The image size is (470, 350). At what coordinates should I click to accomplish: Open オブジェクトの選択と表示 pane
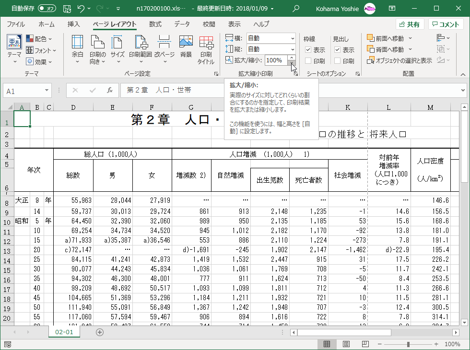pos(404,60)
